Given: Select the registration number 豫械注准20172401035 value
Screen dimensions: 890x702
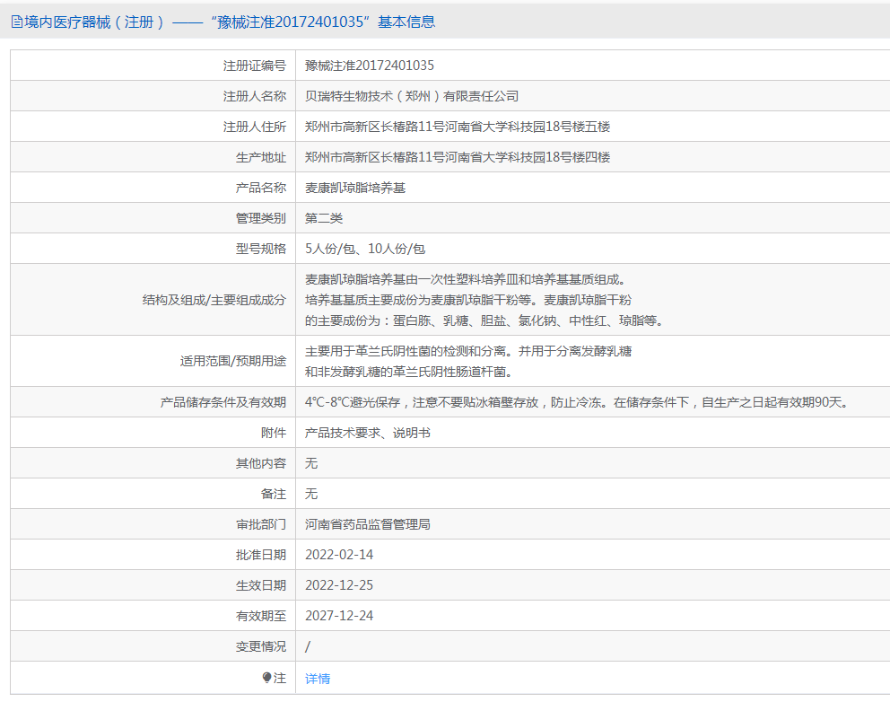Looking at the screenshot, I should [370, 66].
